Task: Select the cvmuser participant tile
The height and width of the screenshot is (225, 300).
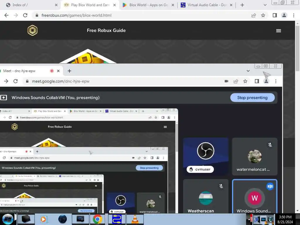Action: tap(206, 156)
